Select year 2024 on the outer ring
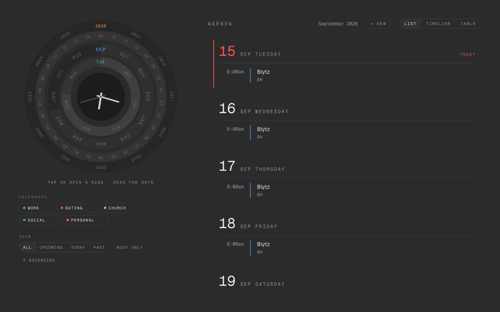 click(39, 61)
